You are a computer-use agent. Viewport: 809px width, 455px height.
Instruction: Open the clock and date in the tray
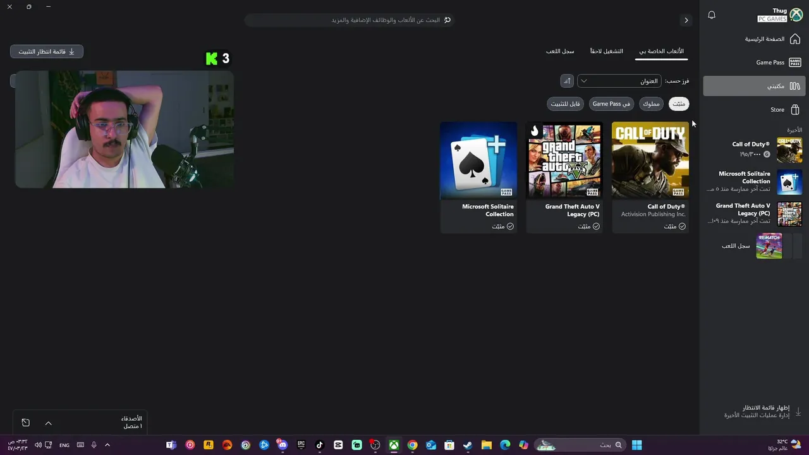18,445
